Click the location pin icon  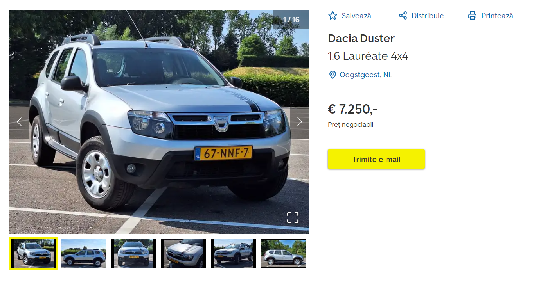coord(333,75)
